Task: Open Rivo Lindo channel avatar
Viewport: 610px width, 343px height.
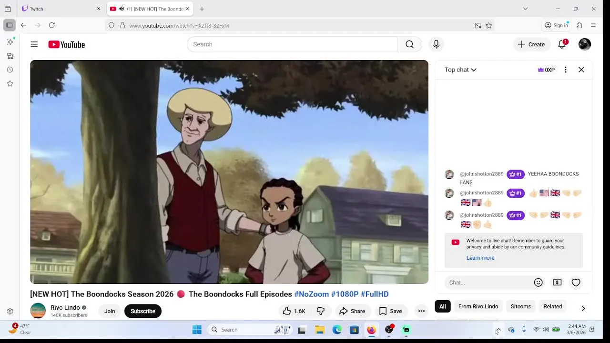Action: click(38, 311)
